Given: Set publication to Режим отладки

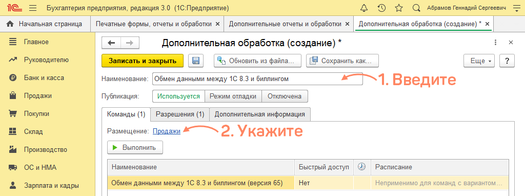Looking at the screenshot, I should click(x=233, y=96).
